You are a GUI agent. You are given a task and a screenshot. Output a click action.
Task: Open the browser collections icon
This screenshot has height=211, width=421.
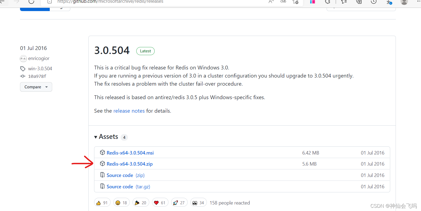click(x=359, y=2)
